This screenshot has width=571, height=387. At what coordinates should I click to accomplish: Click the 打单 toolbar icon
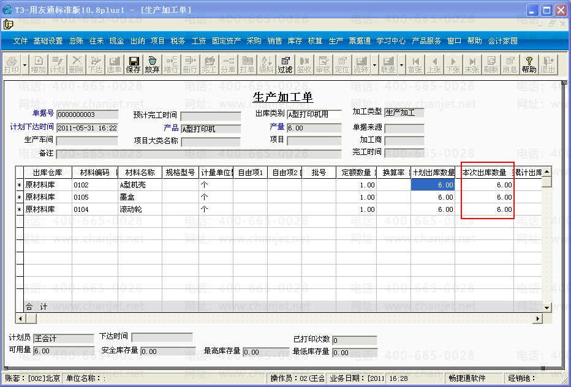click(x=247, y=64)
